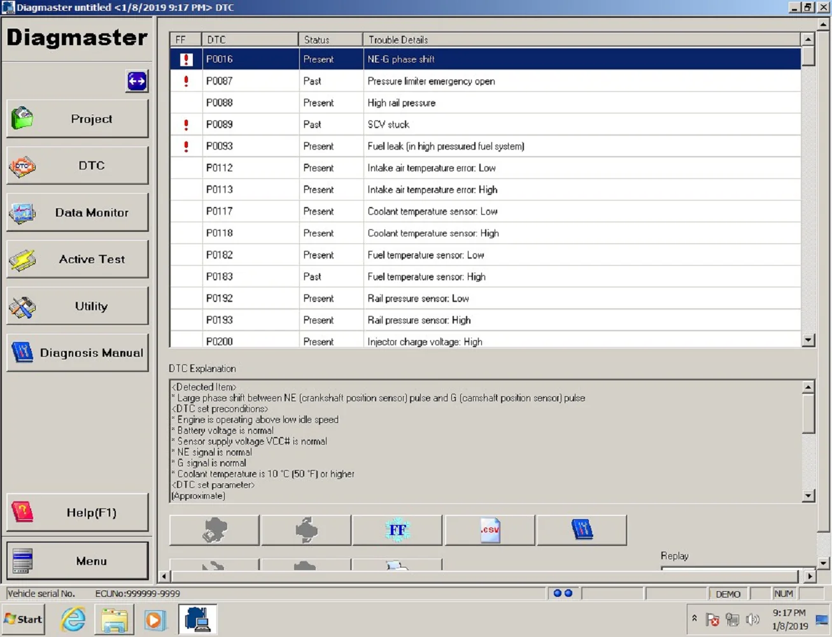Click the DEMO indicator in the status bar

[728, 594]
